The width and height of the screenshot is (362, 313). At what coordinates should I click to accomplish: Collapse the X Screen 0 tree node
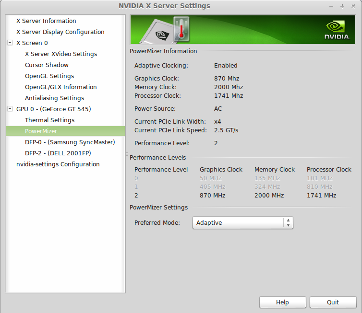10,43
